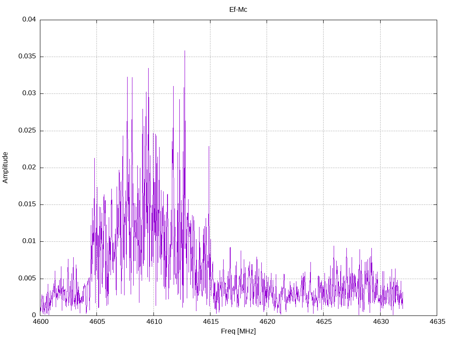
Task: Click the 0.04 y-axis tick label
Action: click(29, 19)
